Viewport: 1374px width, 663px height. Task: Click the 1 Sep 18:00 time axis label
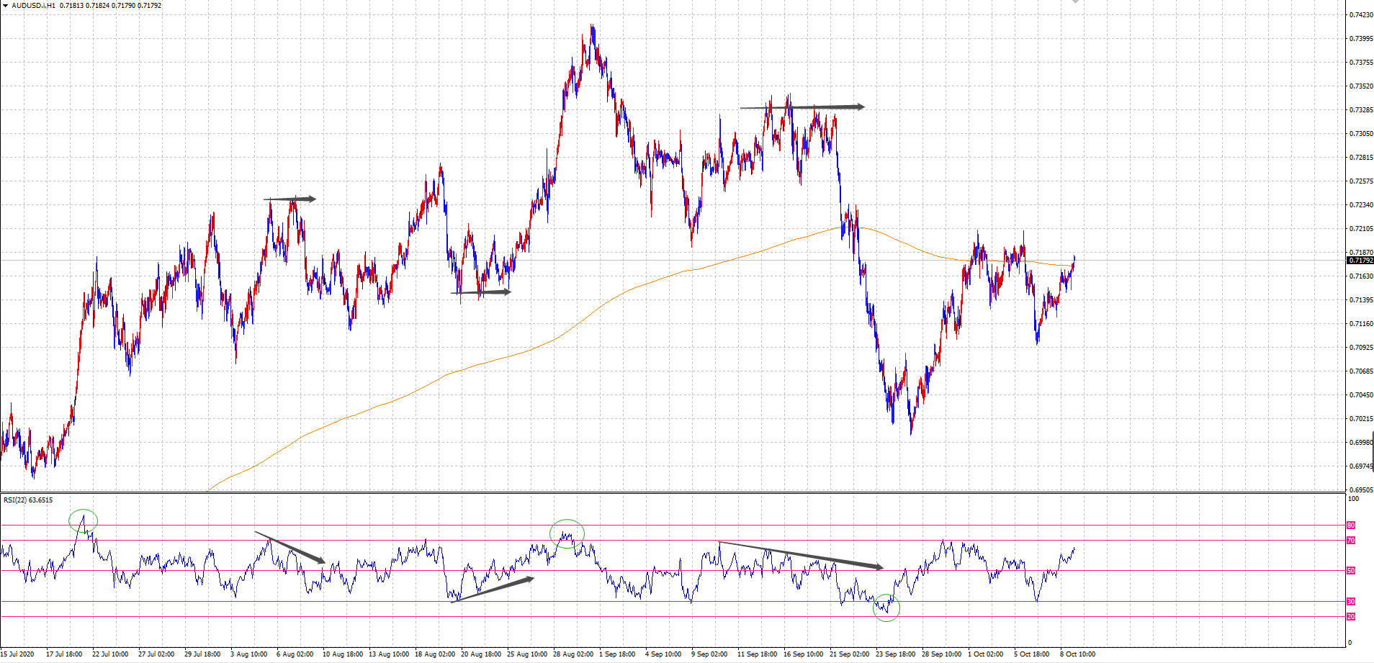[x=617, y=654]
